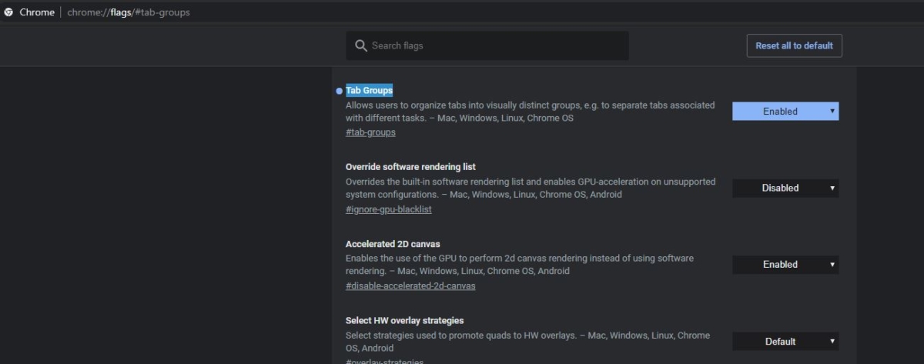
Task: Click the Accelerated 2D canvas title
Action: pyautogui.click(x=393, y=243)
